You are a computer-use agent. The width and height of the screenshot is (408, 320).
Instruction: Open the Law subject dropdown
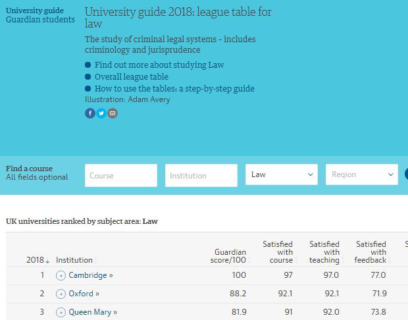pos(283,175)
